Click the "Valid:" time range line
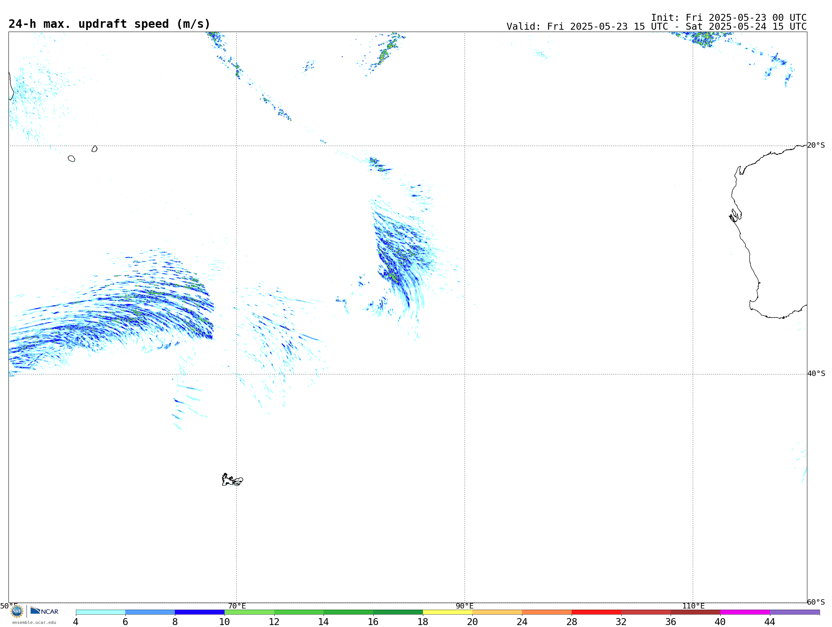Image resolution: width=832 pixels, height=627 pixels. tap(656, 27)
